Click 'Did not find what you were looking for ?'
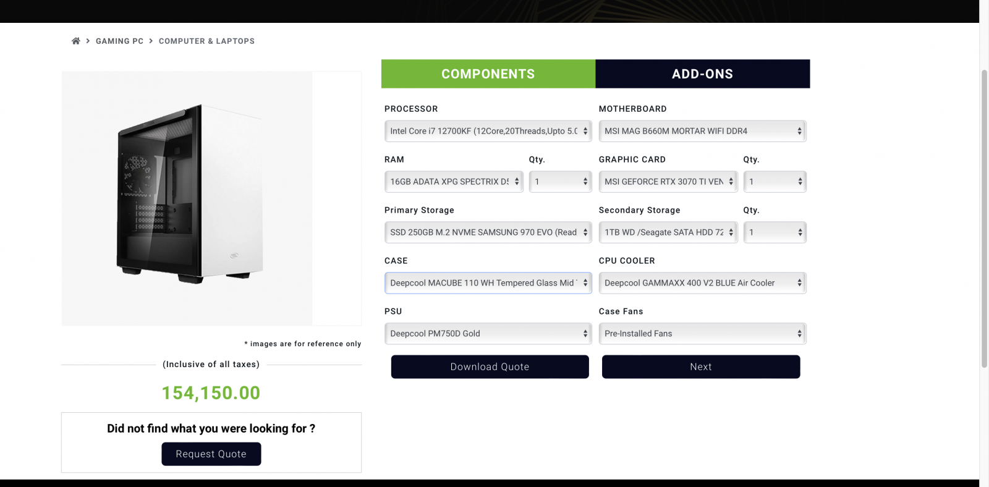This screenshot has width=989, height=487. pos(211,428)
